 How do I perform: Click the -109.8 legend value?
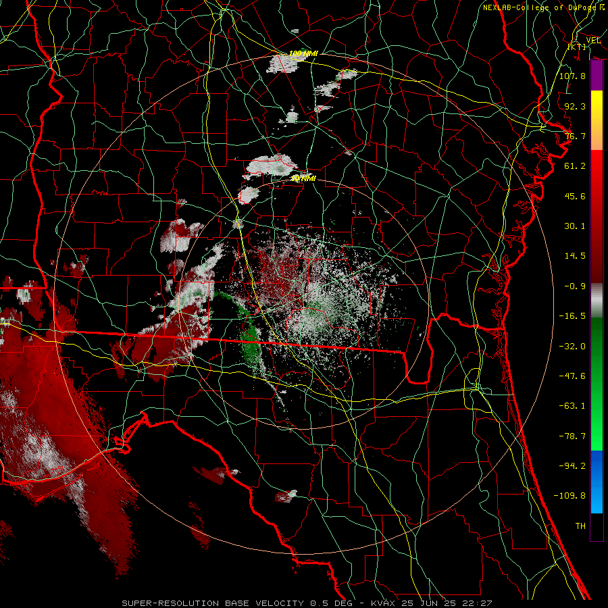[x=569, y=496]
